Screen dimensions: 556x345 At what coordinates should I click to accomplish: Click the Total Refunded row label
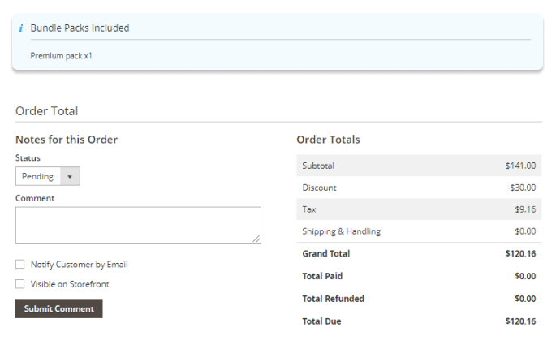click(333, 299)
